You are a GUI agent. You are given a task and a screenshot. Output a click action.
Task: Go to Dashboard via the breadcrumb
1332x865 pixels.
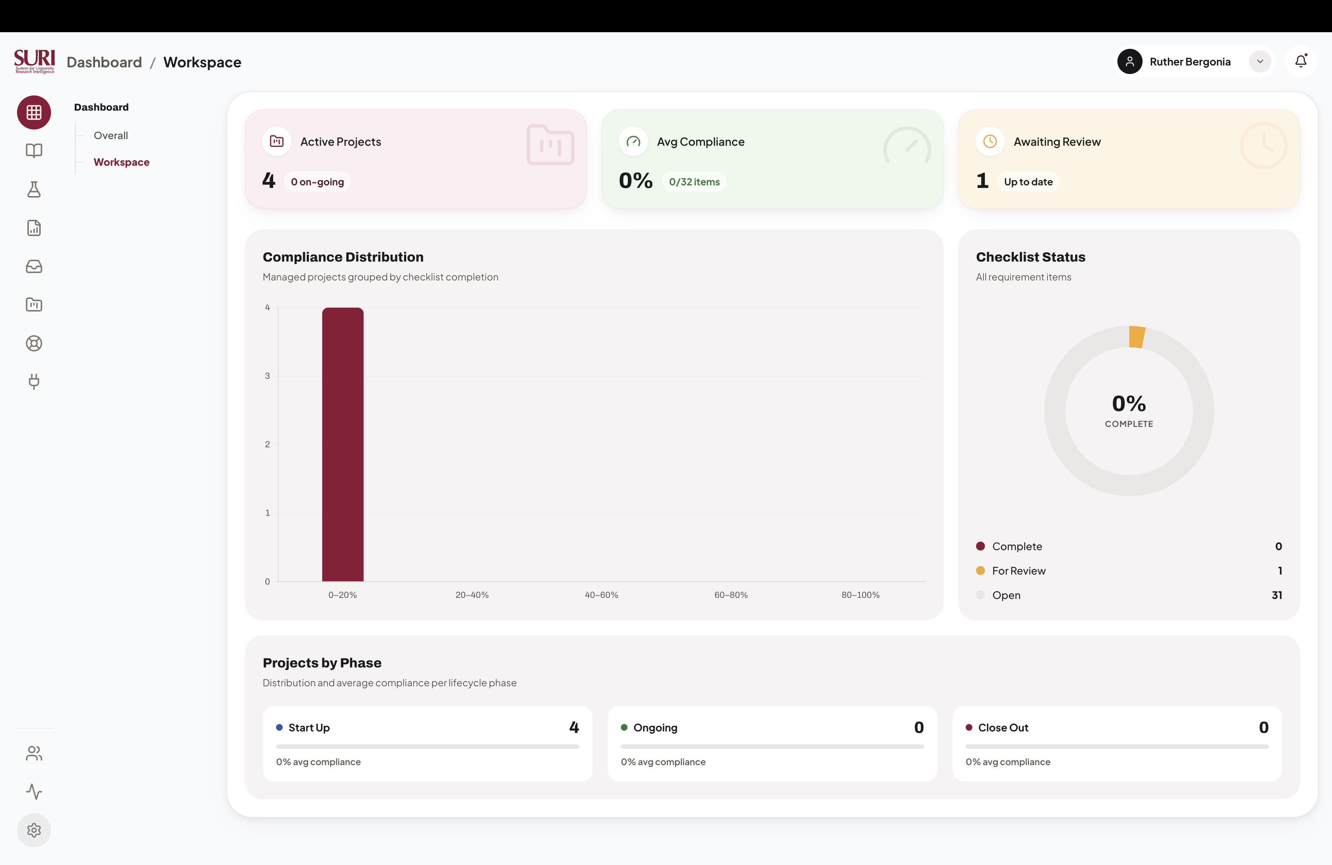(104, 62)
